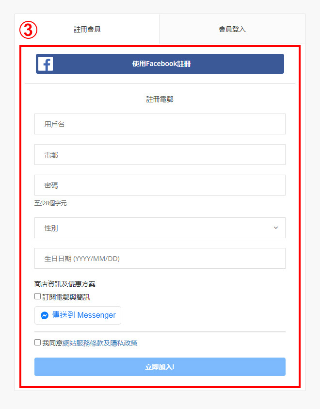Switch to the 會員登入 tab
This screenshot has width=320, height=409.
(232, 29)
